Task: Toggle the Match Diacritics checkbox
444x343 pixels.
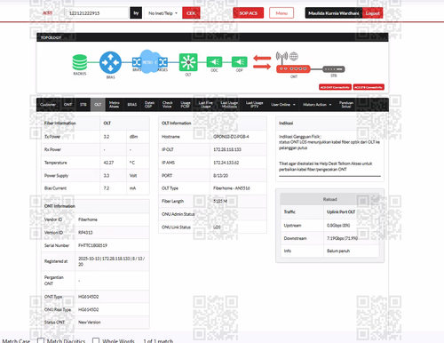Action: tap(41, 341)
